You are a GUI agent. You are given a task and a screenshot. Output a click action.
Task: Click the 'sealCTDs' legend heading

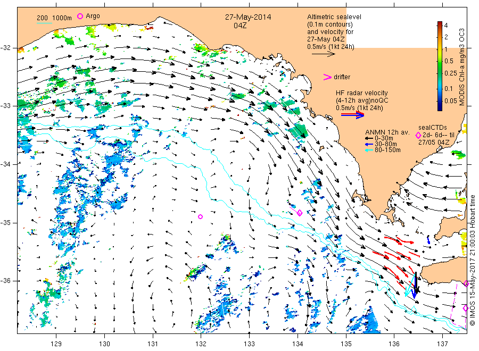(x=433, y=128)
